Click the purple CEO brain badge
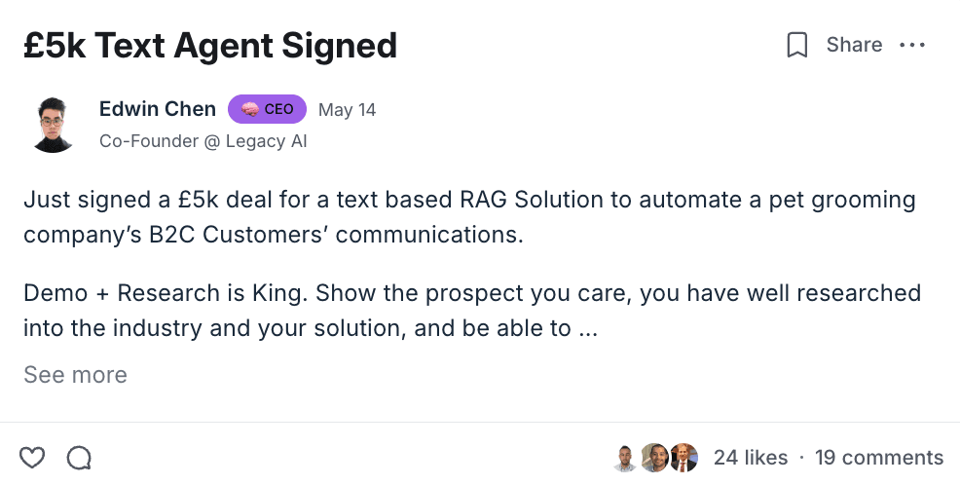The width and height of the screenshot is (960, 485). 267,110
